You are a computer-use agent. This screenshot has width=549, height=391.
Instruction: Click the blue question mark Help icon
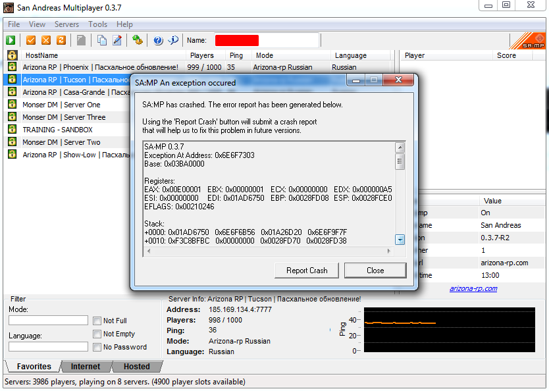pos(158,40)
